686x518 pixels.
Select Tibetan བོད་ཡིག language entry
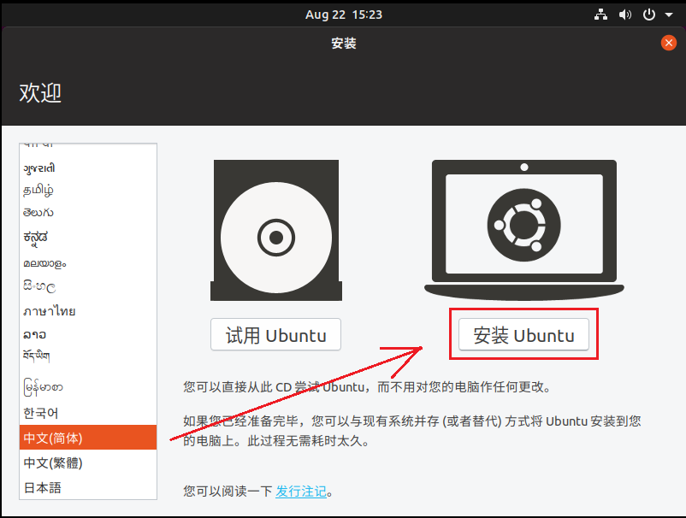88,356
